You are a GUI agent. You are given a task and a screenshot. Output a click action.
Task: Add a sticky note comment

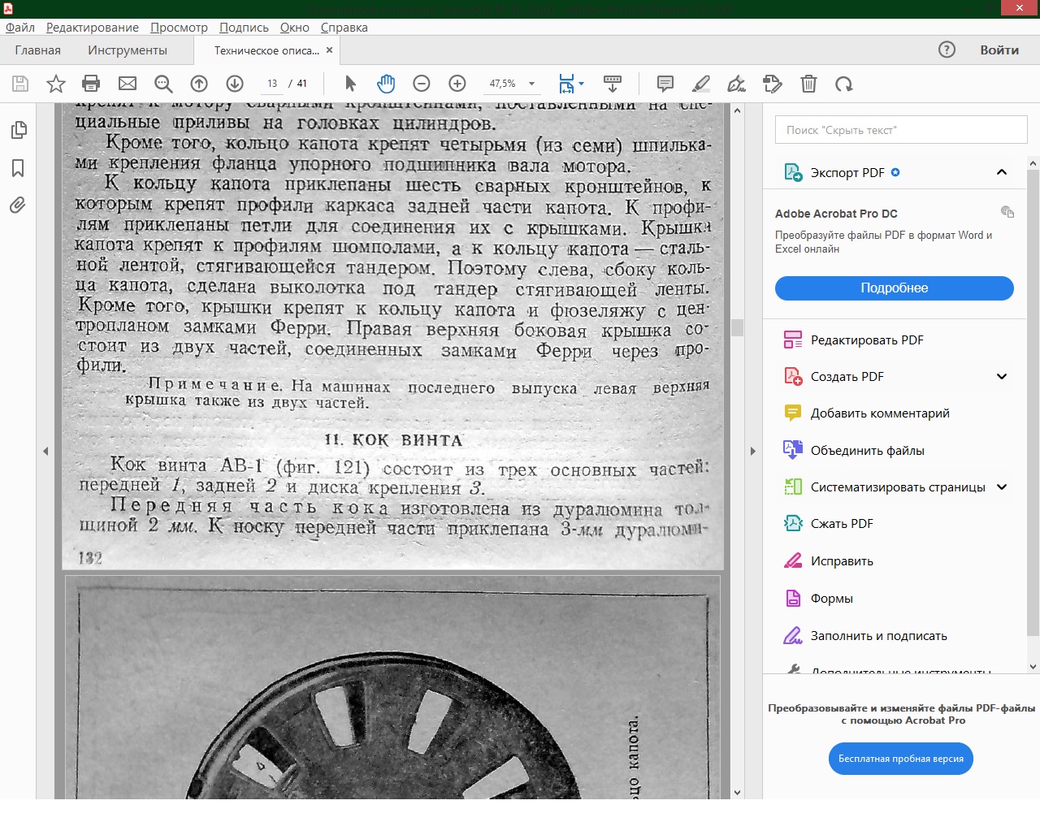(x=665, y=84)
